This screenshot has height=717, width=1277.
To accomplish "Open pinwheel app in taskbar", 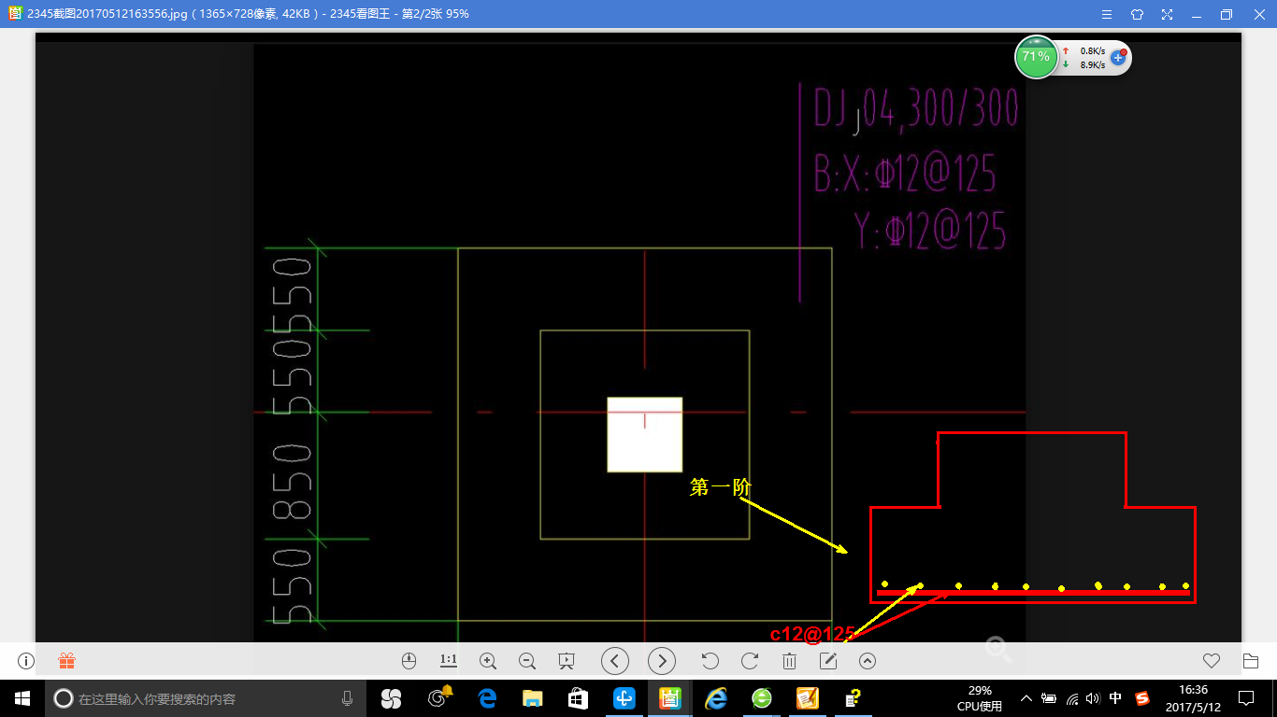I will pyautogui.click(x=391, y=697).
